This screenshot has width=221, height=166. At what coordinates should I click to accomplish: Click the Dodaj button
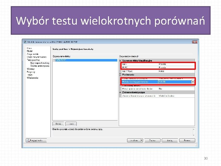coord(58,124)
